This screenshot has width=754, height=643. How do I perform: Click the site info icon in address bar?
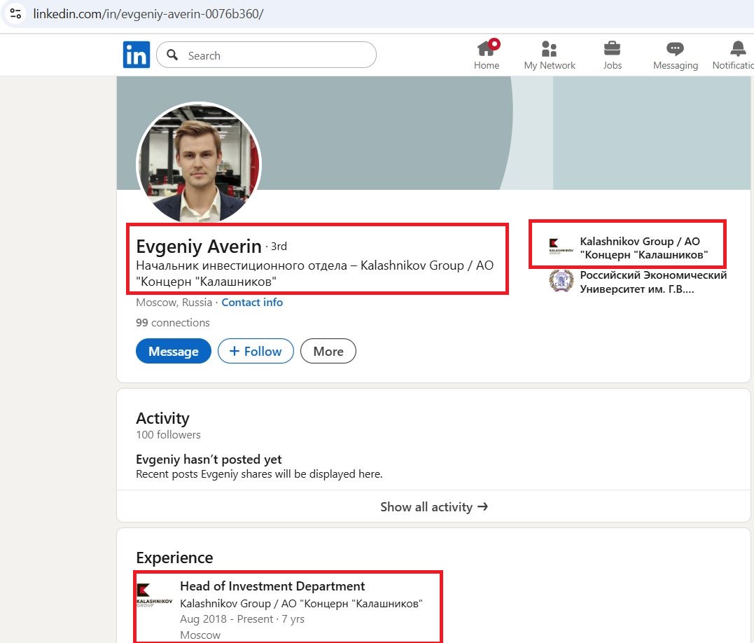pos(15,13)
